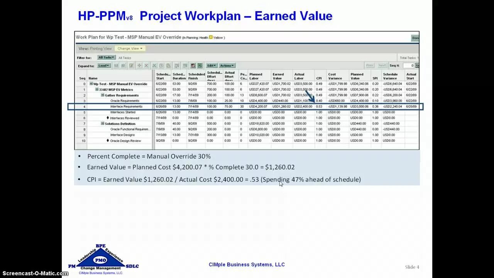Image resolution: width=494 pixels, height=278 pixels.
Task: Click the Edit Task pencil icon
Action: click(x=131, y=66)
